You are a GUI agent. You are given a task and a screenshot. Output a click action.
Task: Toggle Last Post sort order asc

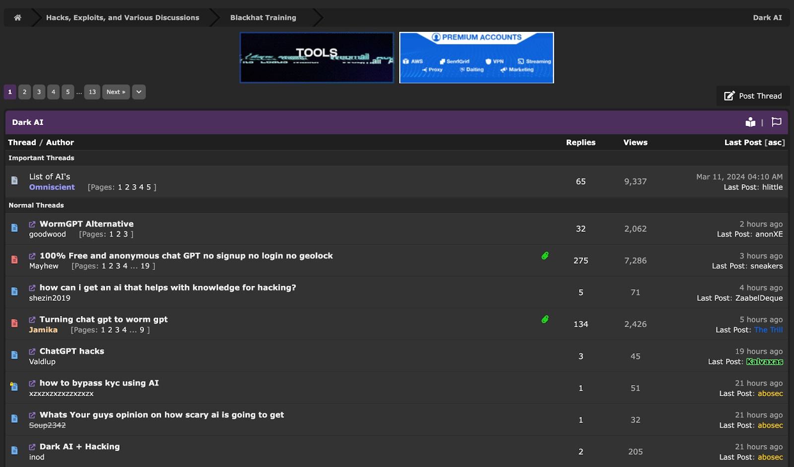click(775, 142)
